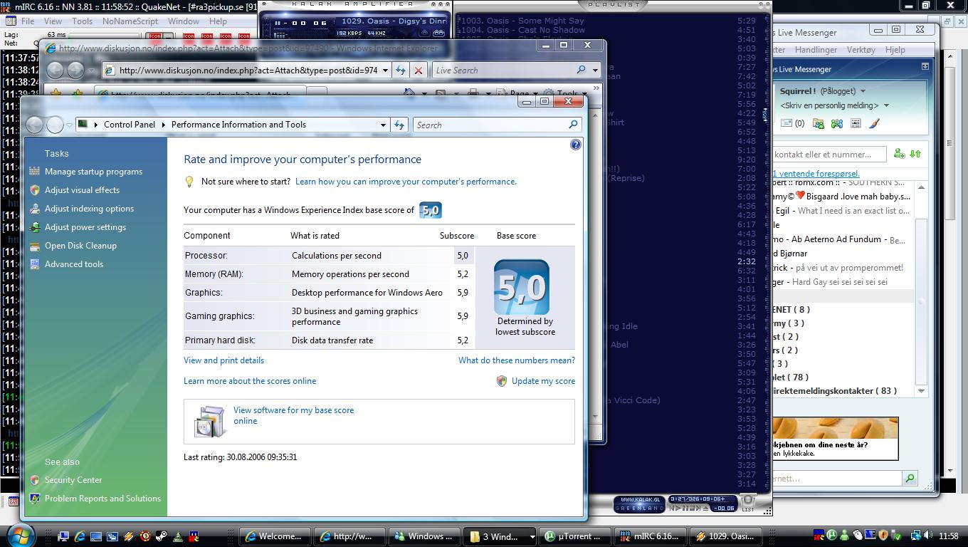Click Messenger contact list sort arrows icon
This screenshot has height=547, width=968.
[915, 154]
